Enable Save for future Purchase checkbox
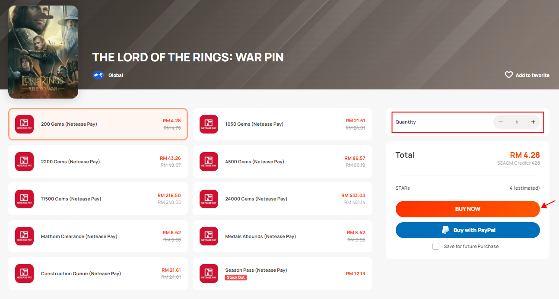This screenshot has height=299, width=559. point(436,246)
